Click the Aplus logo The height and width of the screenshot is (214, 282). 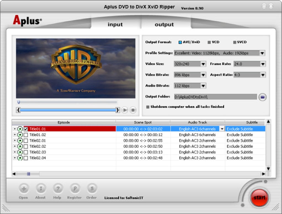coord(27,20)
